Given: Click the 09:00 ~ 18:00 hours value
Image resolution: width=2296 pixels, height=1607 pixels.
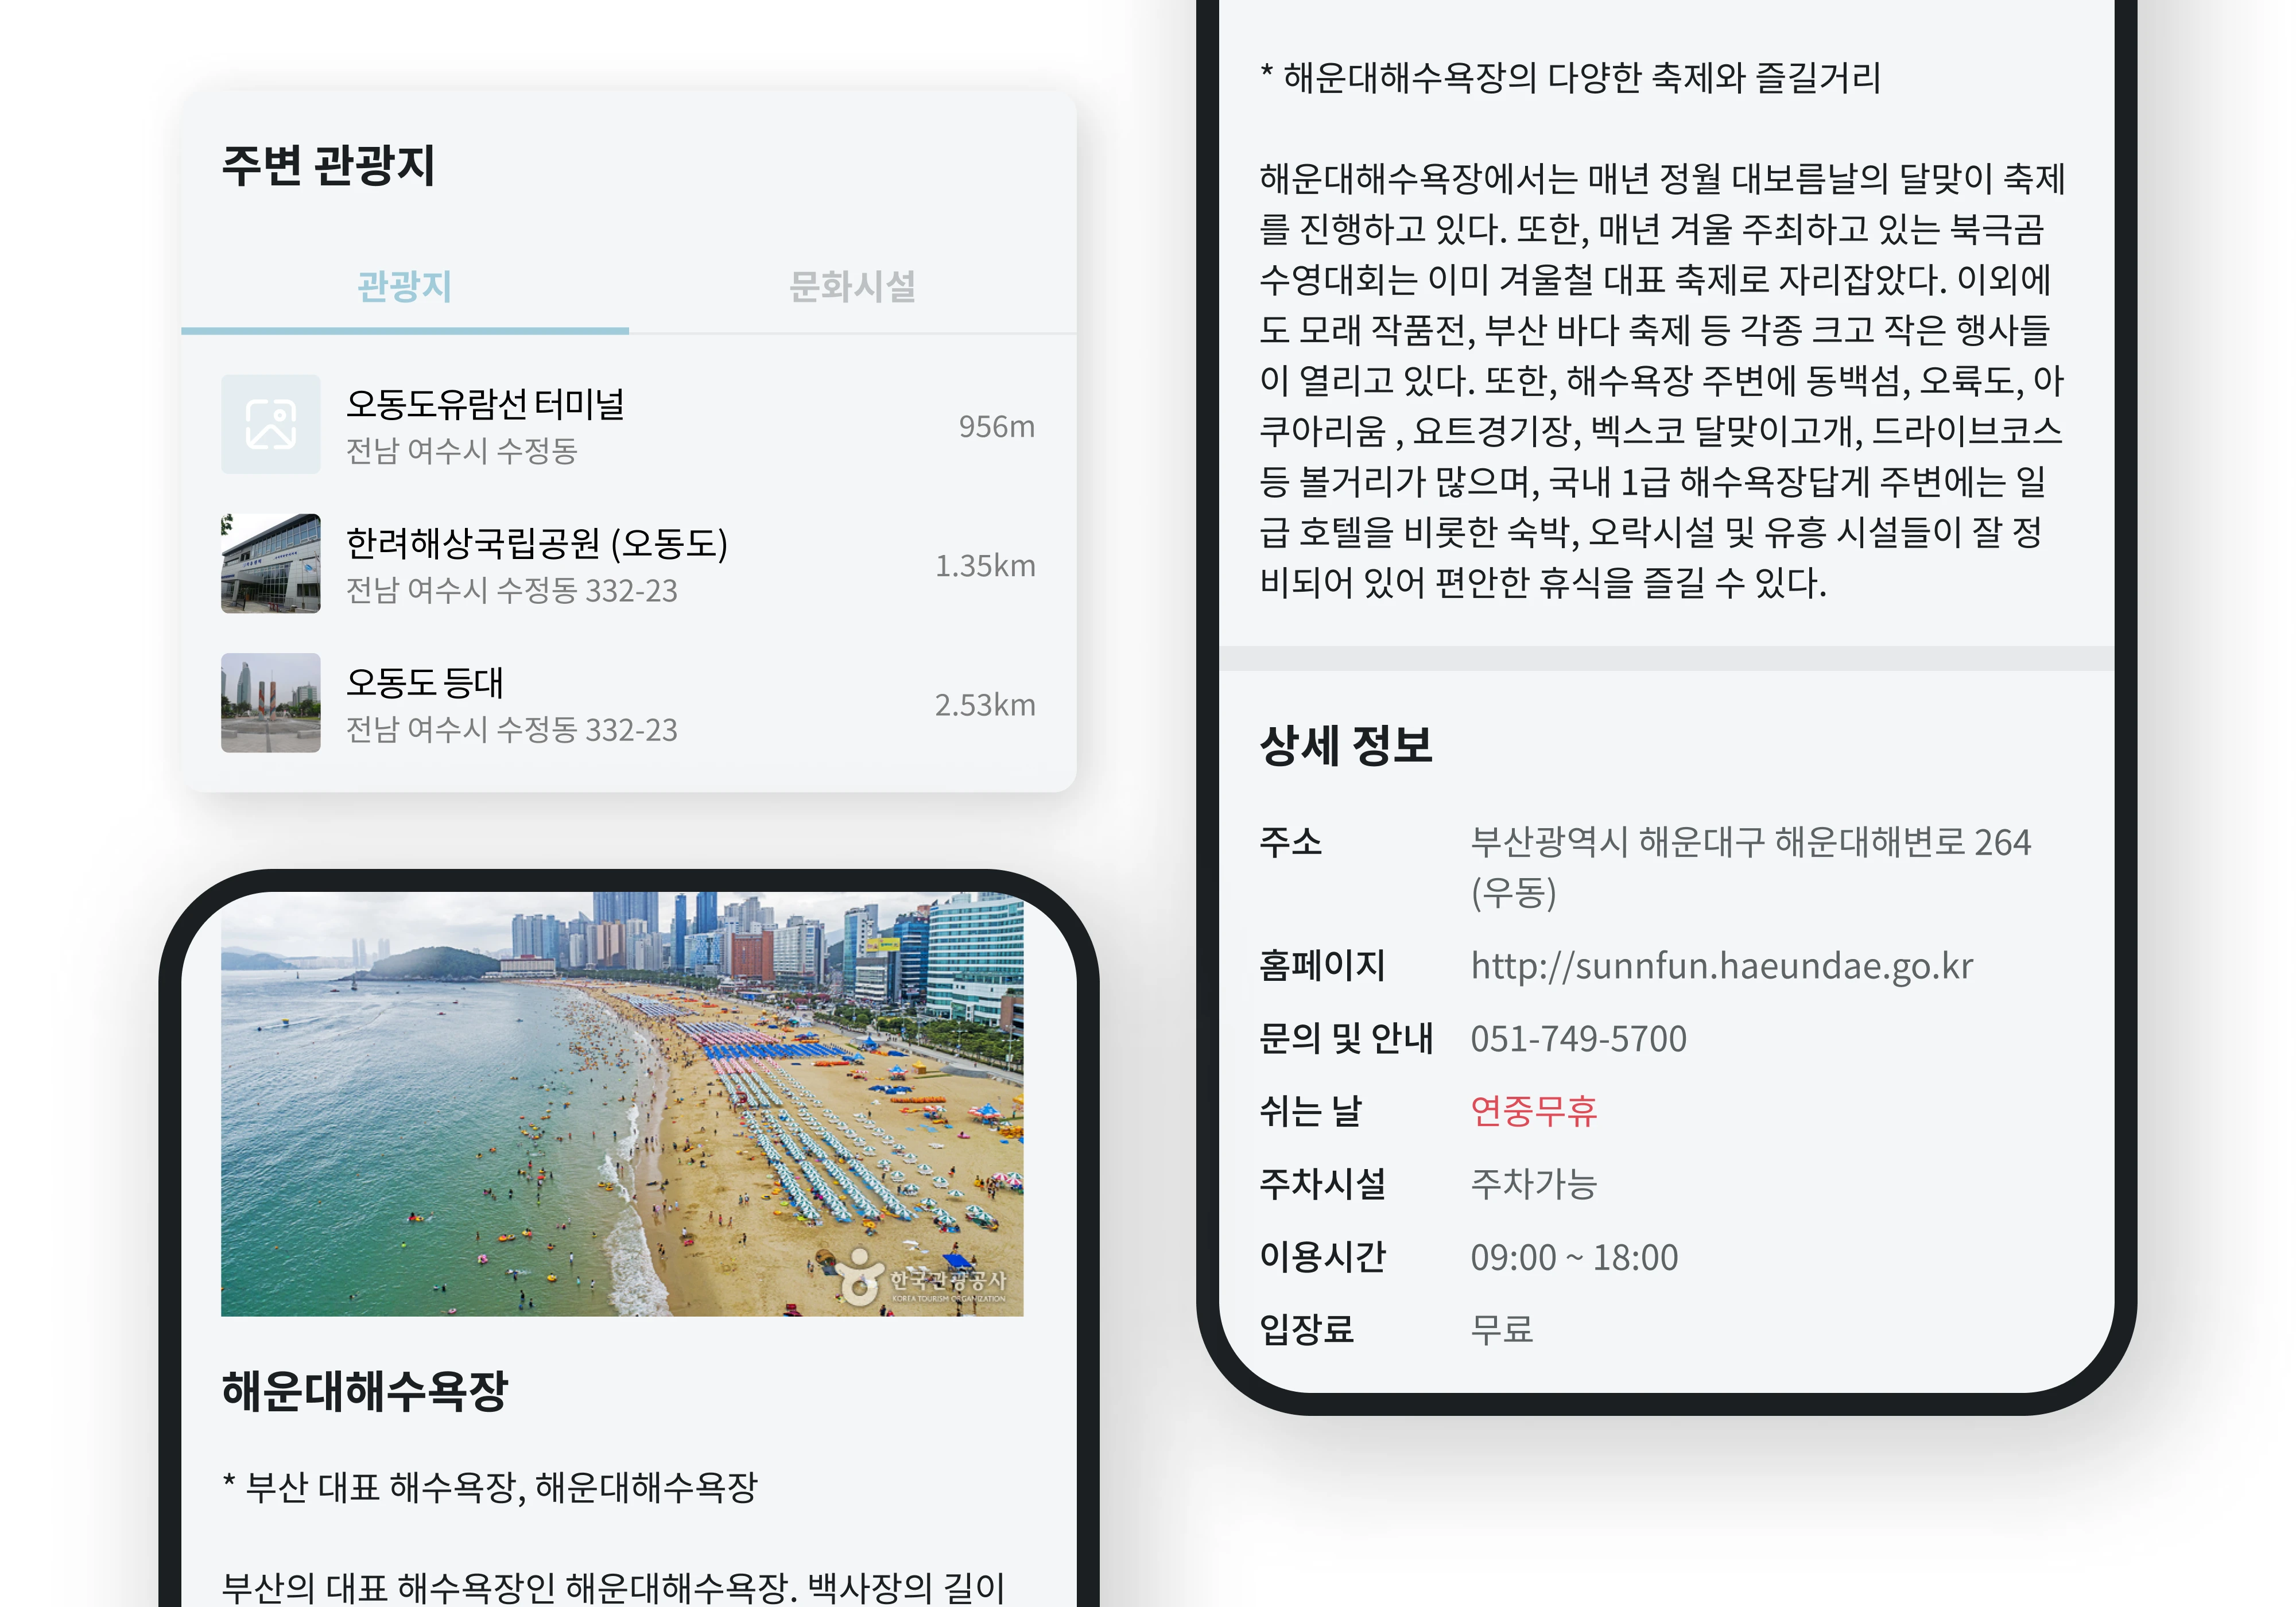Looking at the screenshot, I should [x=1574, y=1258].
